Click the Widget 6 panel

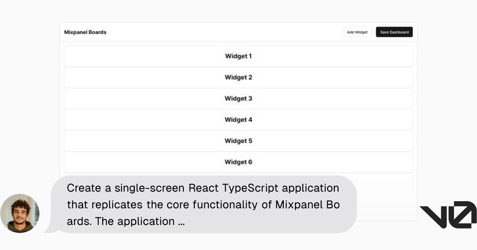(x=238, y=162)
